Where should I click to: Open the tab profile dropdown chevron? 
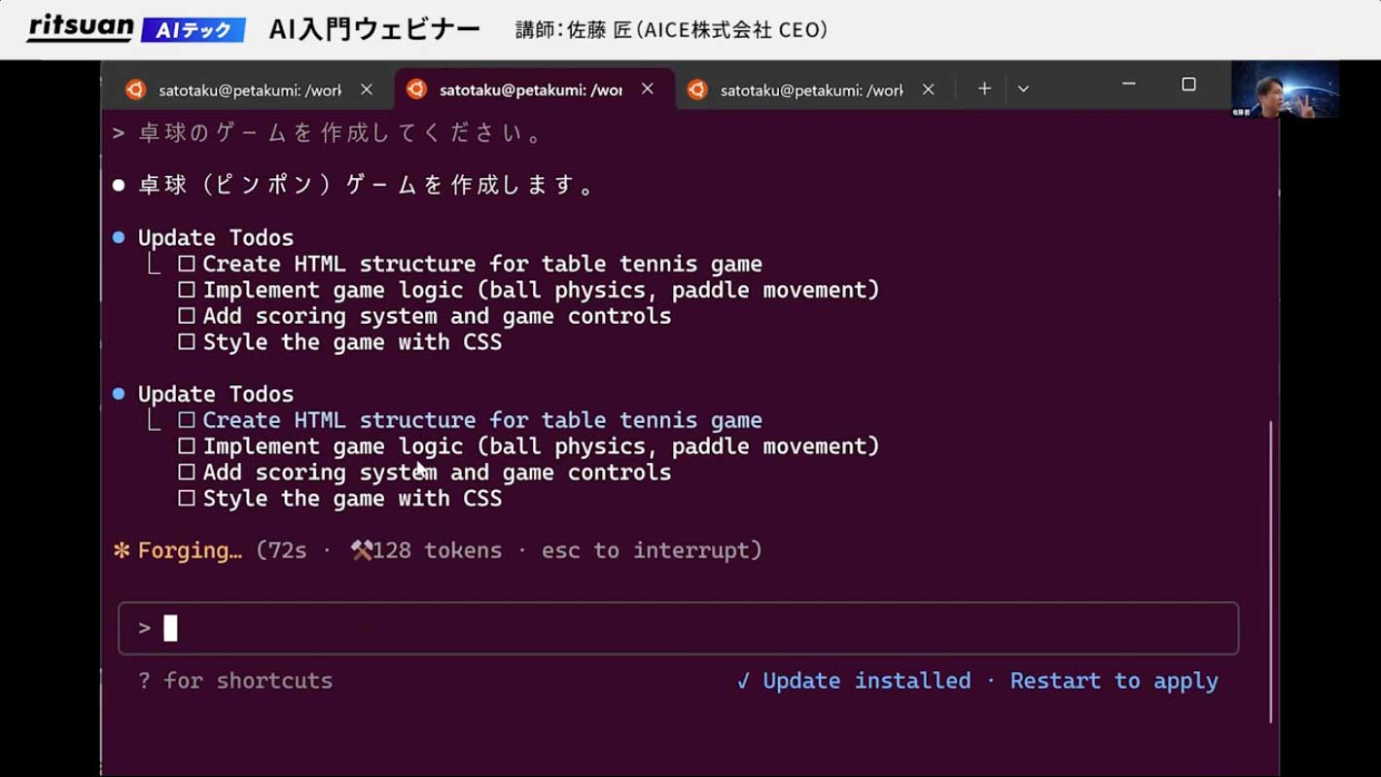1023,88
